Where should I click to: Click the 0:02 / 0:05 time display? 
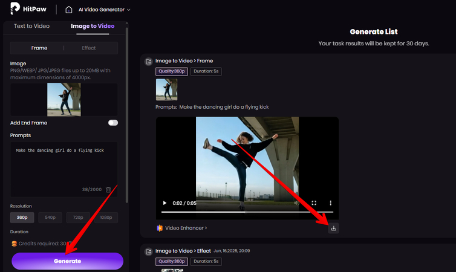coord(184,203)
